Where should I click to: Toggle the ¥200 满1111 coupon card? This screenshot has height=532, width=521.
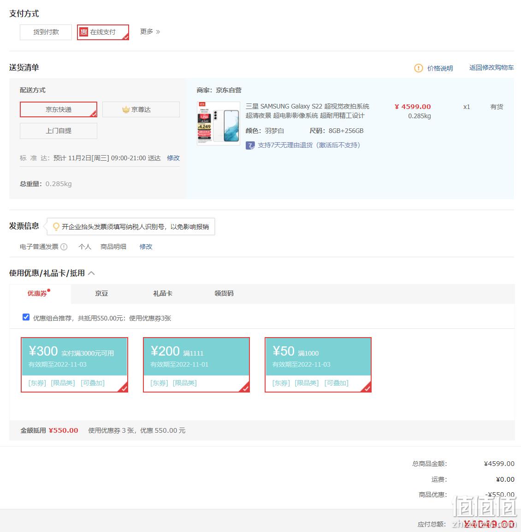click(196, 365)
